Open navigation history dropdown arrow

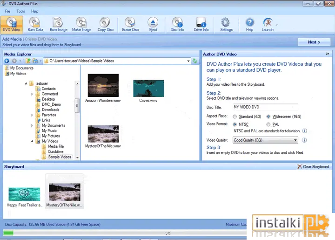pyautogui.click(x=20, y=61)
